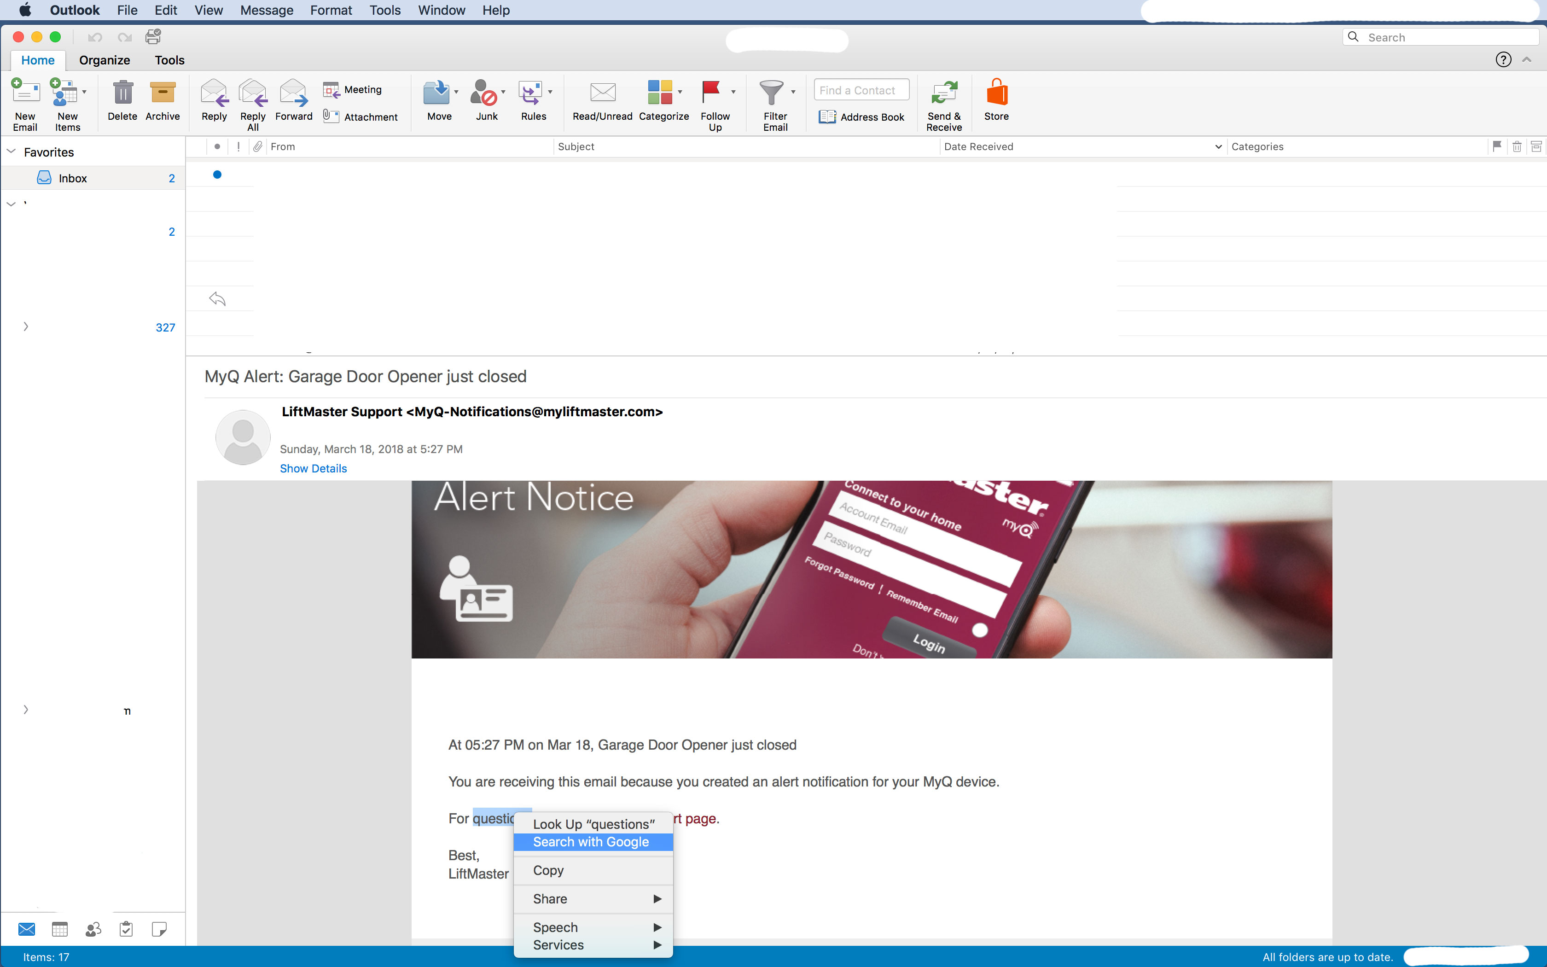Image resolution: width=1547 pixels, height=967 pixels.
Task: Open the Junk dropdown arrow
Action: tap(504, 92)
